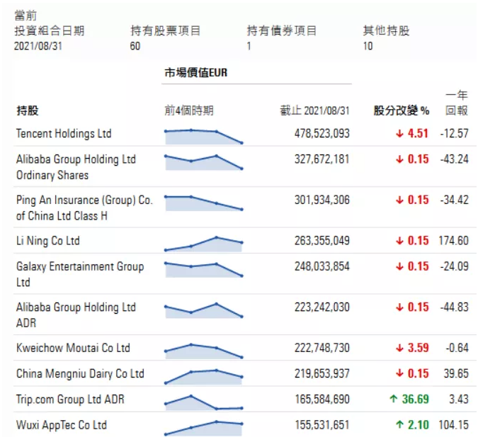
Task: Select share change value 4.51
Action: 419,133
